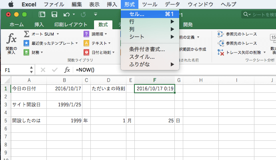Open the ファイル menu in menu bar
This screenshot has height=160, width=276.
point(54,4)
